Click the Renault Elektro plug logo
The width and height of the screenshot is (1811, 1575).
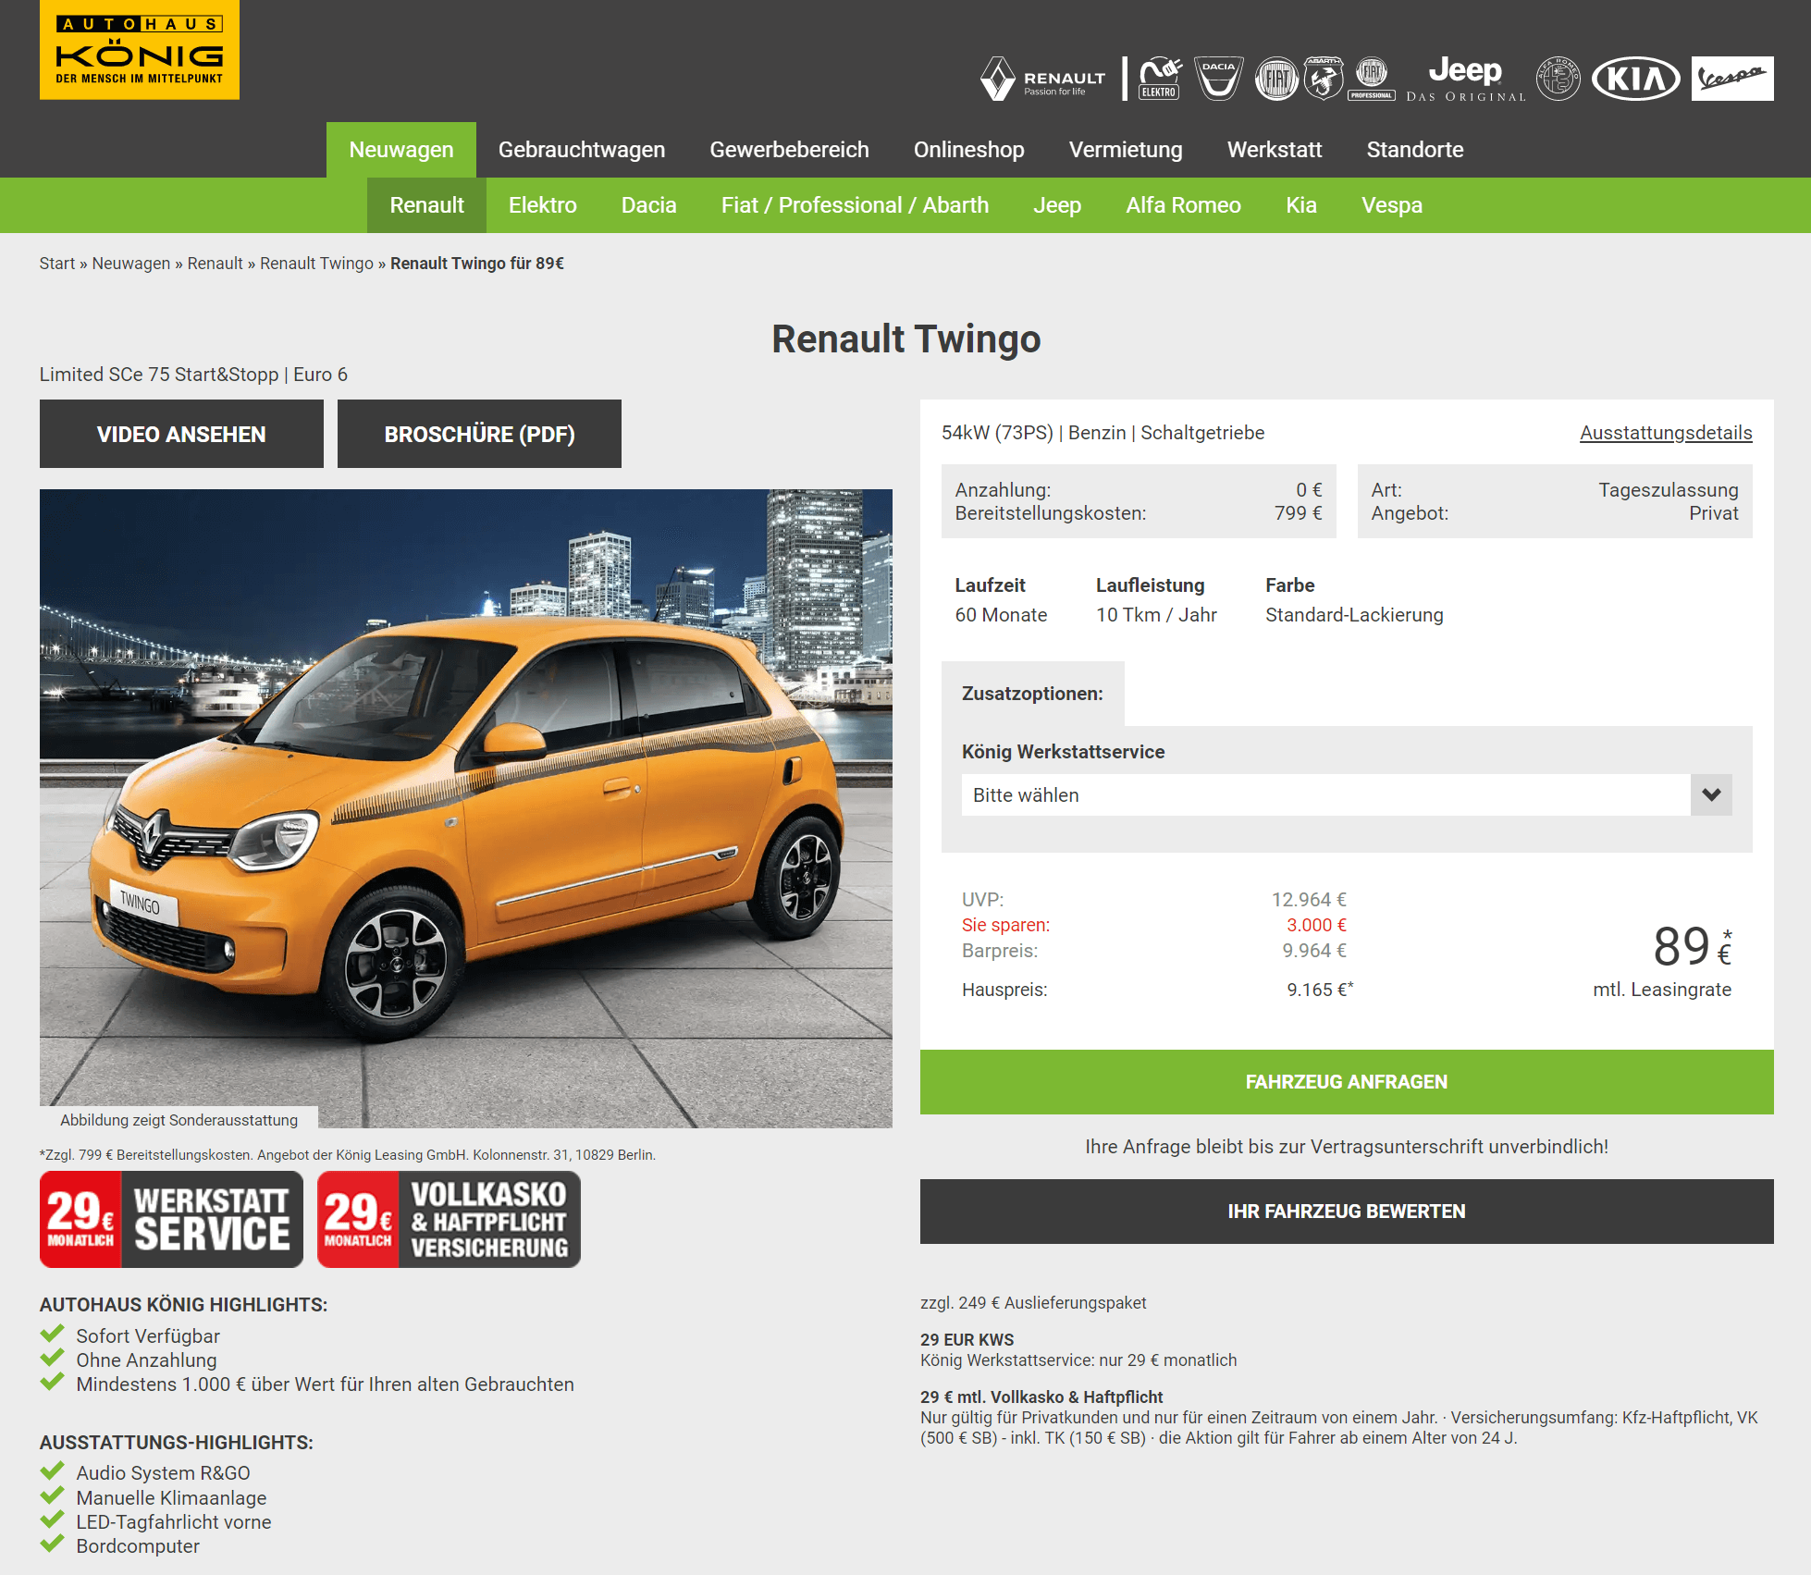pos(1160,80)
